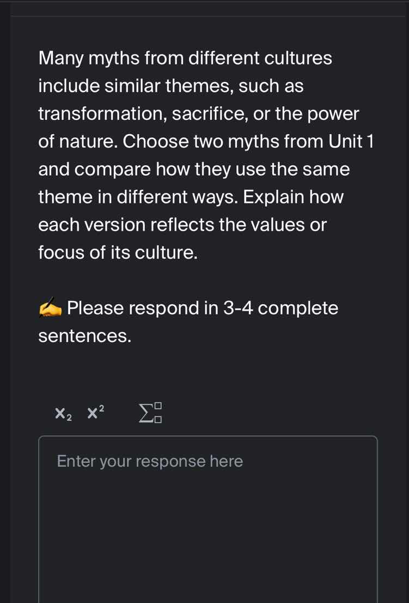The image size is (409, 603).
Task: Open the sigma equation editor
Action: [151, 413]
